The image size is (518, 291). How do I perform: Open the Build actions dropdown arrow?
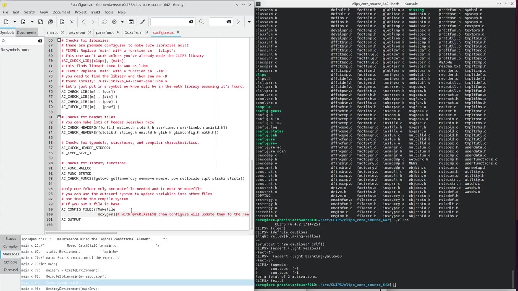click(123, 22)
